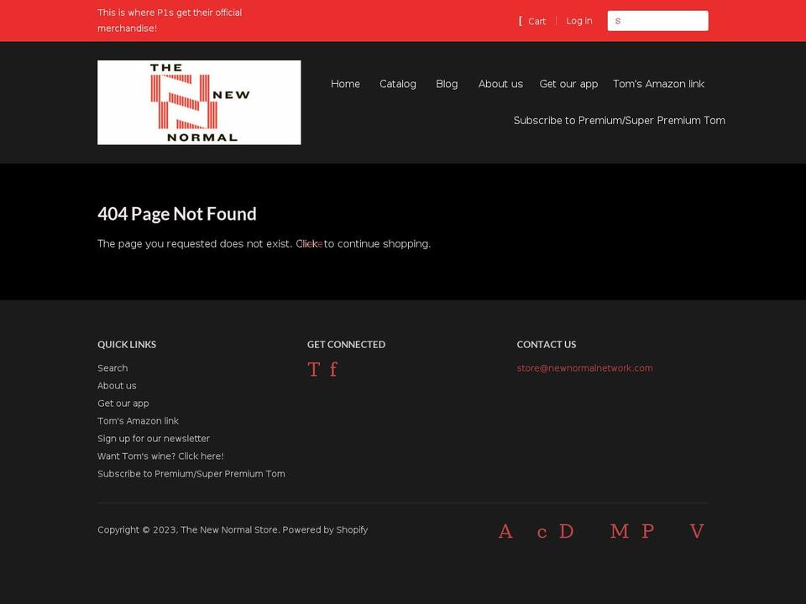Image resolution: width=806 pixels, height=604 pixels.
Task: Open Tom's Amazon link in Quick Links
Action: tap(138, 421)
